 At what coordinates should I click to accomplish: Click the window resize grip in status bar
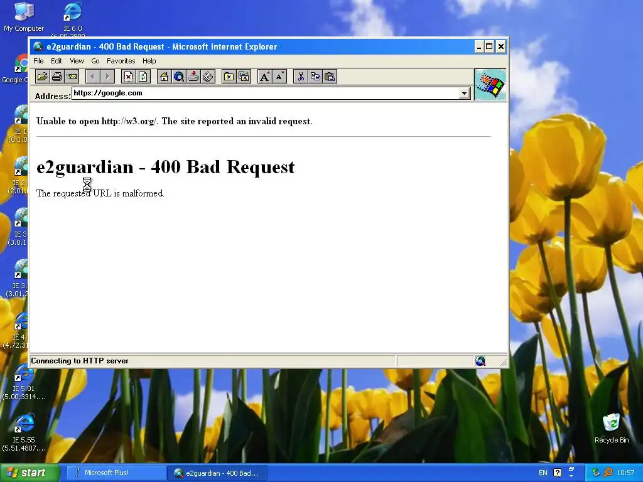pos(503,362)
